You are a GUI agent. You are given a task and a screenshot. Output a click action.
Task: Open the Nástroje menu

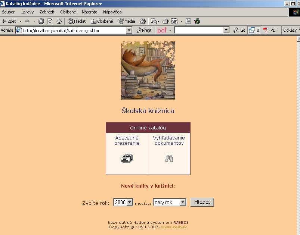pyautogui.click(x=90, y=12)
